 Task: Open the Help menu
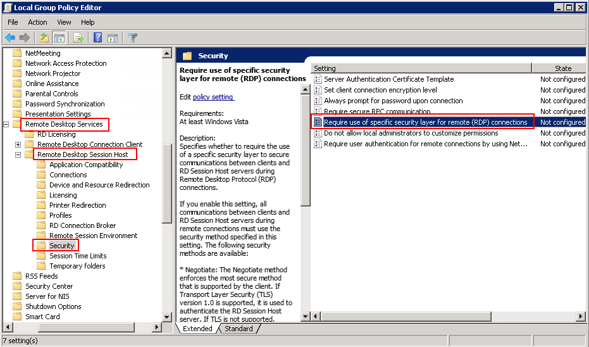87,22
